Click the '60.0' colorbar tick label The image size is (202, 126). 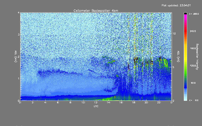(193, 83)
